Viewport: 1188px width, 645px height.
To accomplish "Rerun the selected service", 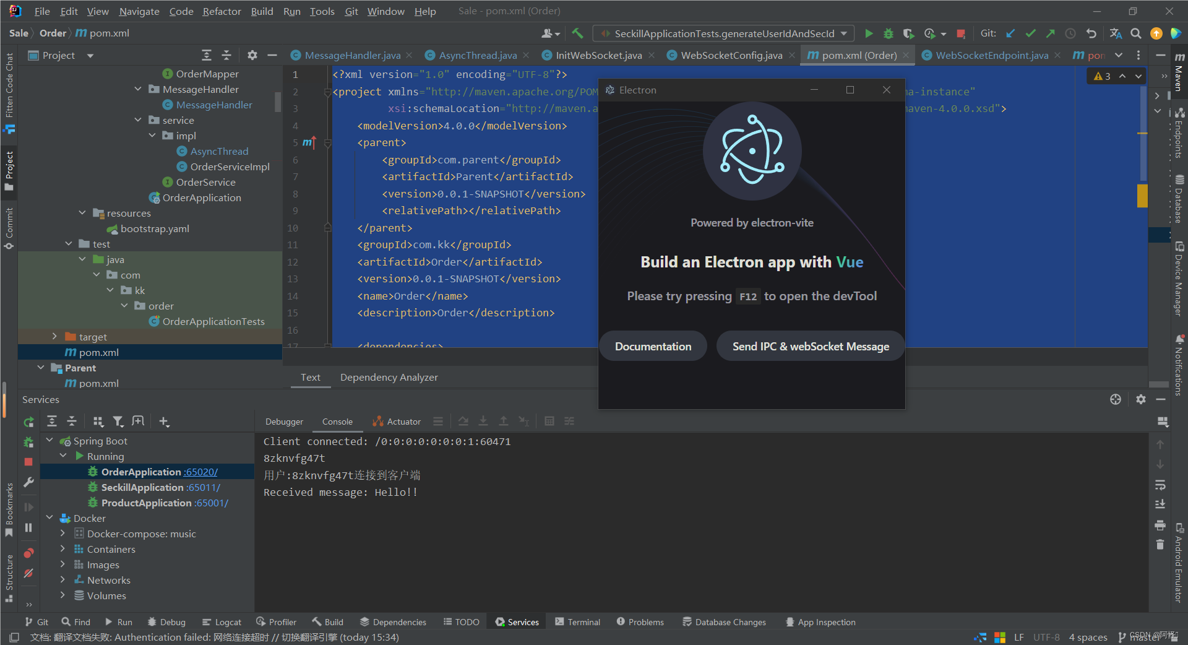I will (28, 422).
